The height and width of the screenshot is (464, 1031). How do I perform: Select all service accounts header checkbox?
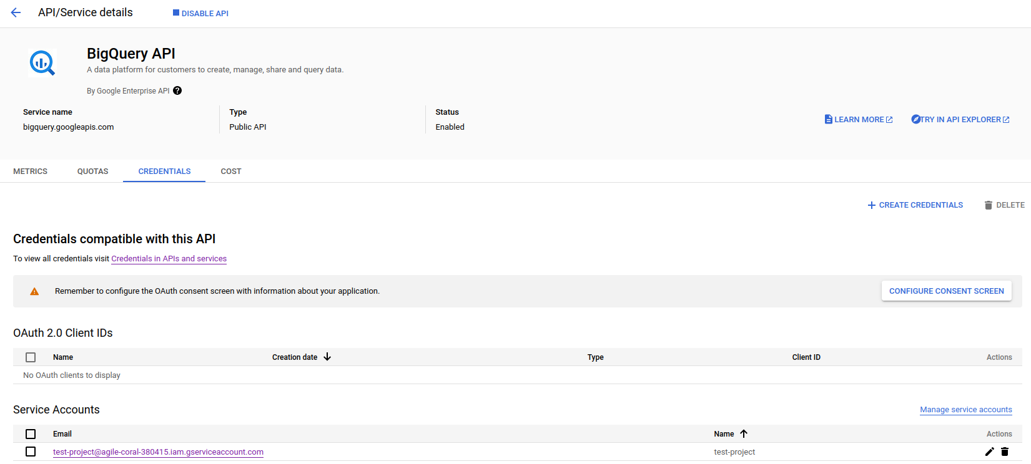(31, 434)
